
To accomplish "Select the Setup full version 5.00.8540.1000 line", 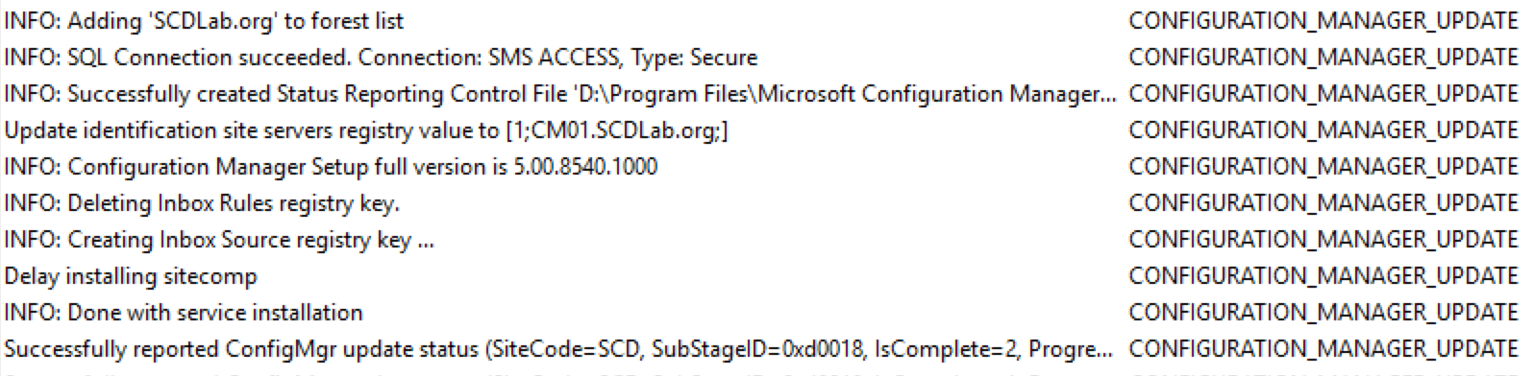I will [331, 167].
